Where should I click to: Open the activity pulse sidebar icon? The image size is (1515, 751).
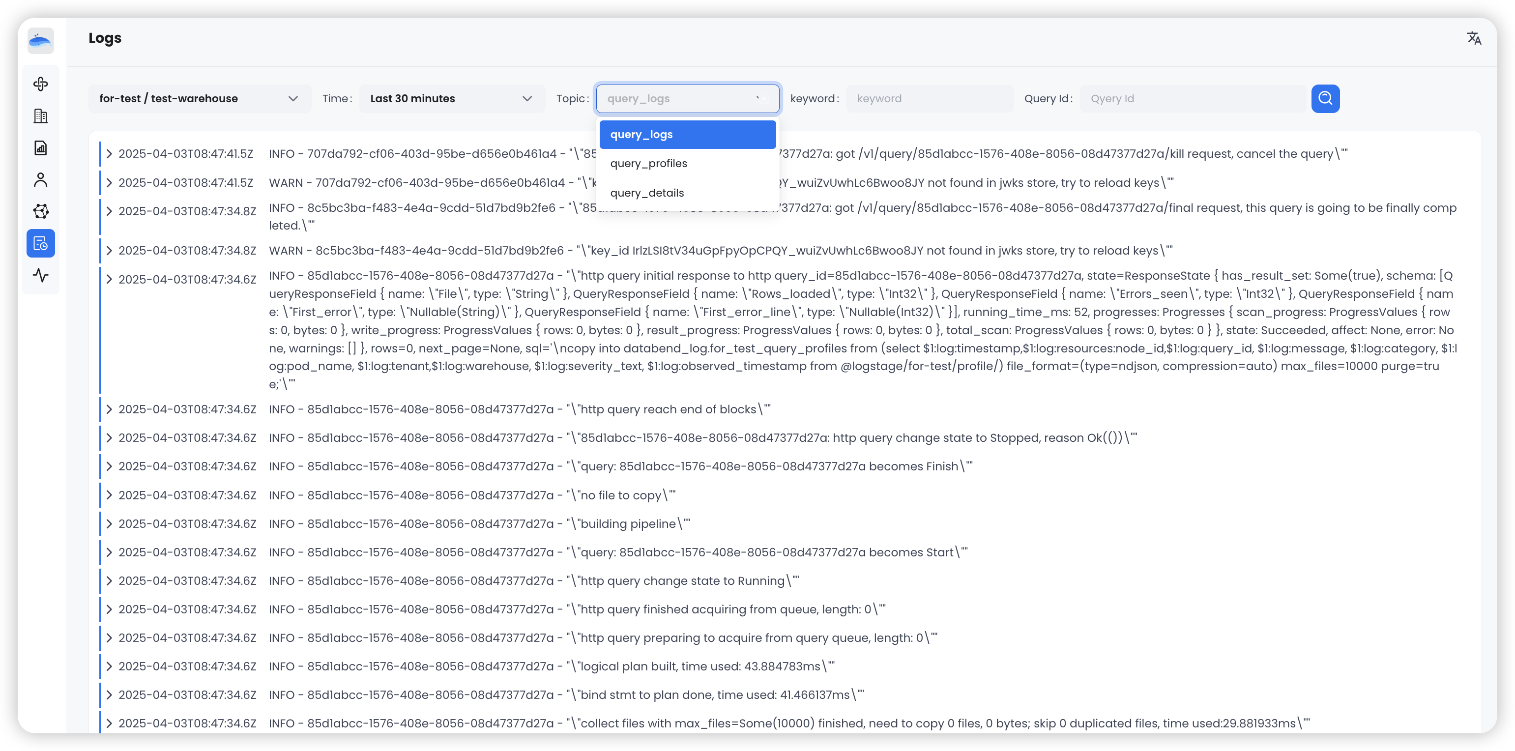(41, 275)
